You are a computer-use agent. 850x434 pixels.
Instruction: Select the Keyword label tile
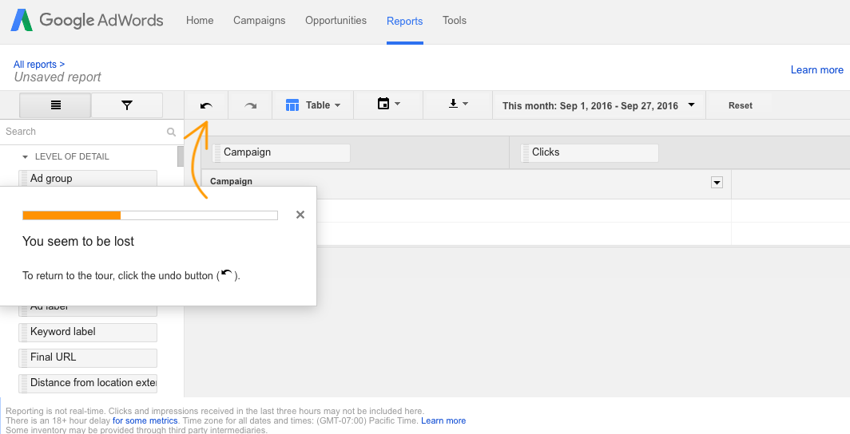[88, 332]
